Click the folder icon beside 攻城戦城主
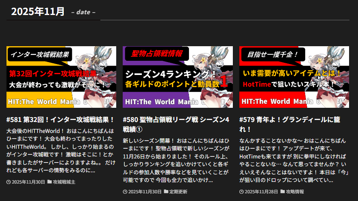358x201 pixels. [x=50, y=182]
